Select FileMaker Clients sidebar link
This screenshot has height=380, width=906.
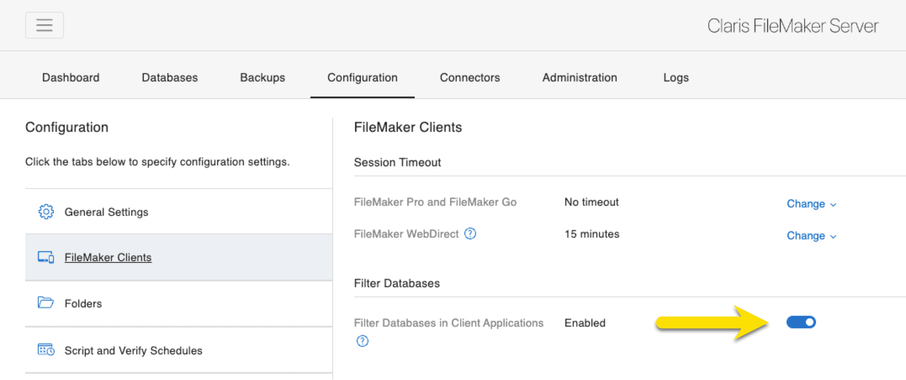pyautogui.click(x=108, y=257)
